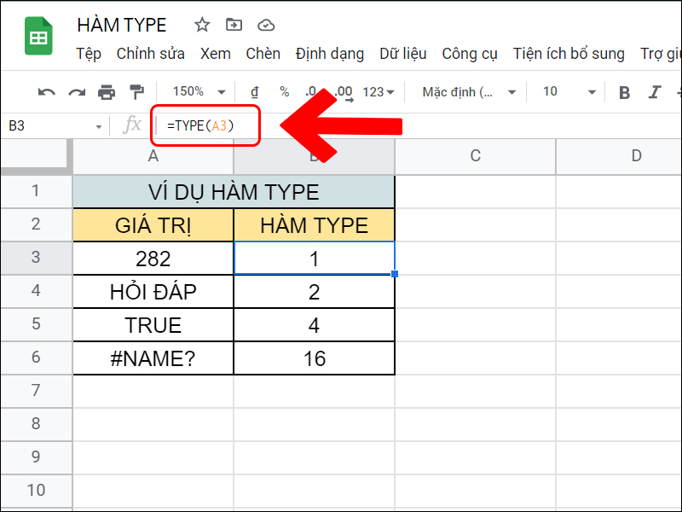The height and width of the screenshot is (512, 682).
Task: Apply percent format
Action: pos(285,91)
